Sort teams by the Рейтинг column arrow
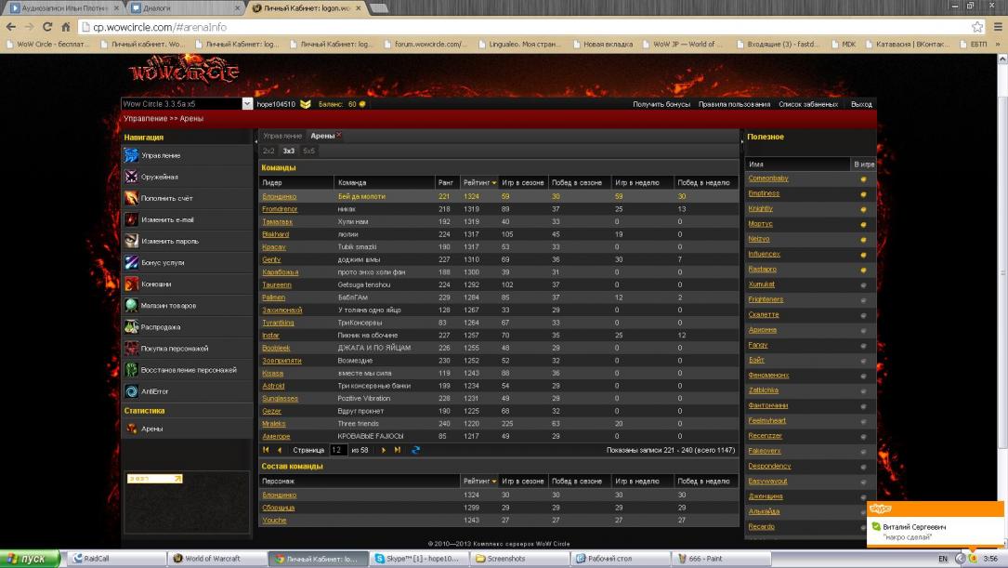This screenshot has height=568, width=1008. click(x=494, y=183)
